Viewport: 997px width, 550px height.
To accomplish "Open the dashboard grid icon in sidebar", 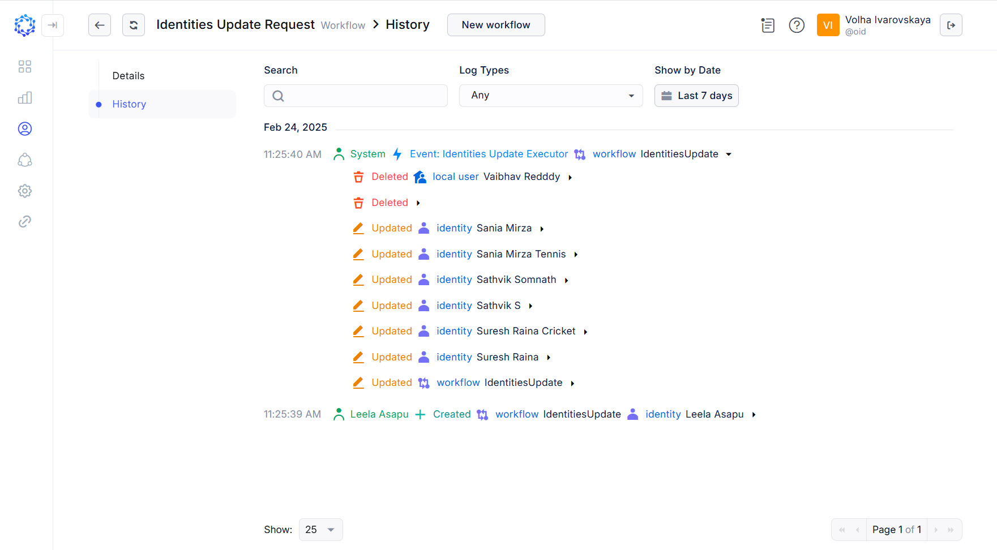I will point(24,66).
